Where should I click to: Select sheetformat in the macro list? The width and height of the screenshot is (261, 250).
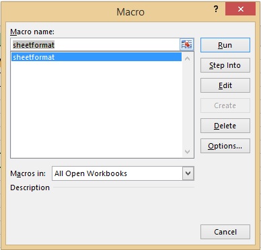click(96, 57)
